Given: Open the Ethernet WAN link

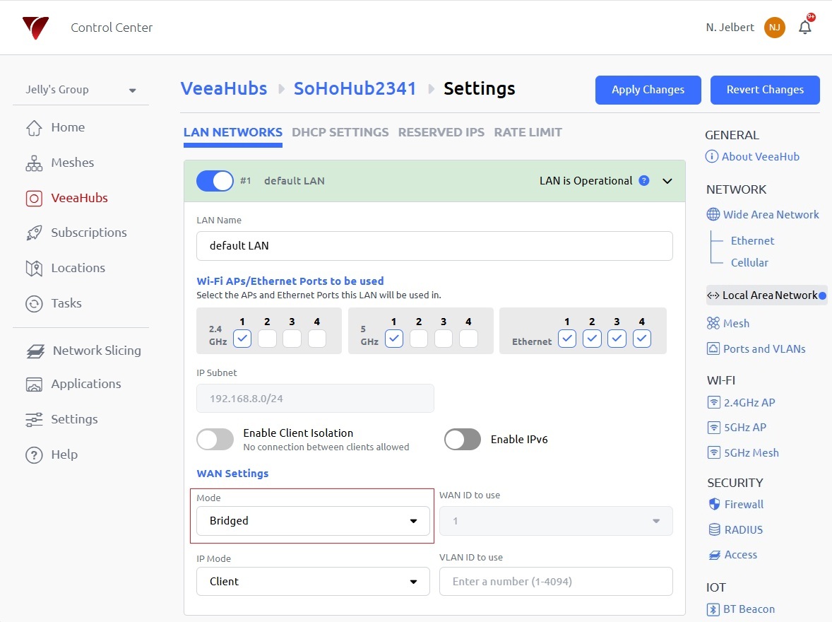Looking at the screenshot, I should [752, 240].
